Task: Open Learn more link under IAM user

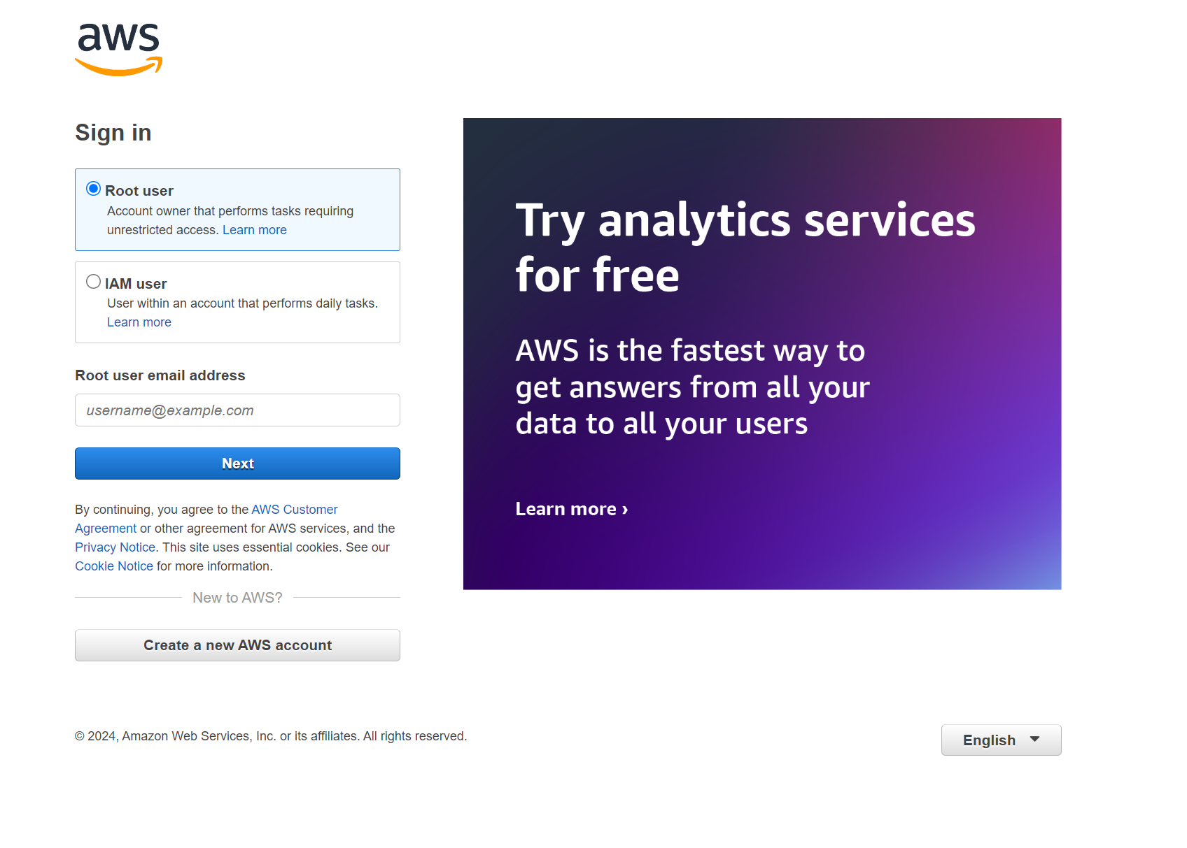Action: [139, 322]
